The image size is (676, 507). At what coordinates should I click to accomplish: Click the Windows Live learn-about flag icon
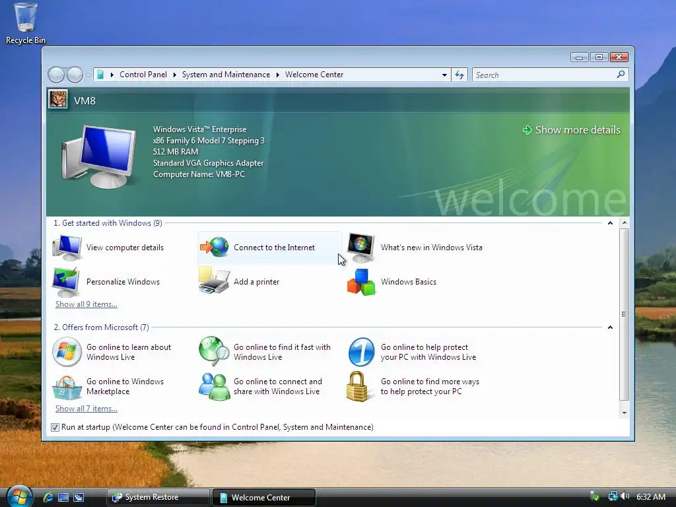(67, 352)
